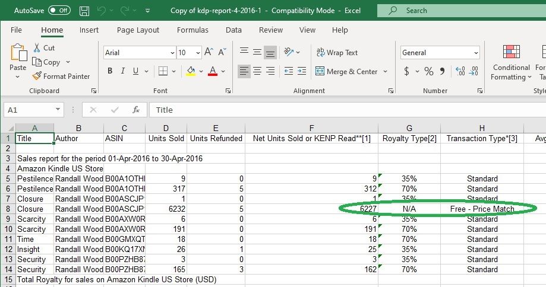Open the Alignment settings dialog launcher
Screen dimensions: 546x287
pyautogui.click(x=391, y=91)
